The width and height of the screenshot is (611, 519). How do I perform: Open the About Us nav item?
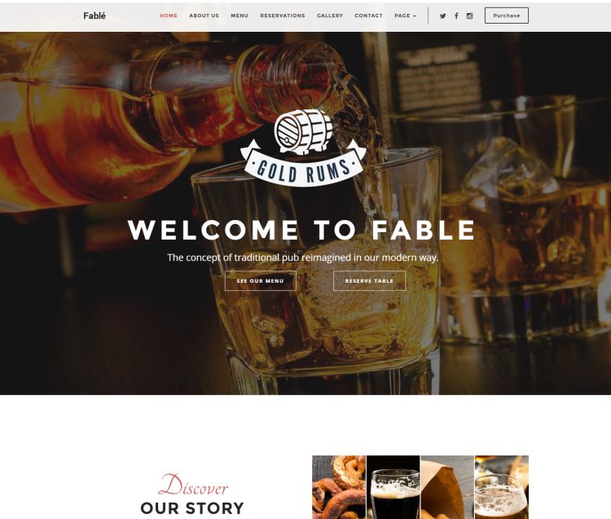point(204,15)
